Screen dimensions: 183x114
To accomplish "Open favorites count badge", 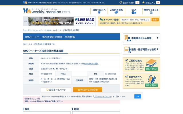I will [158, 3].
